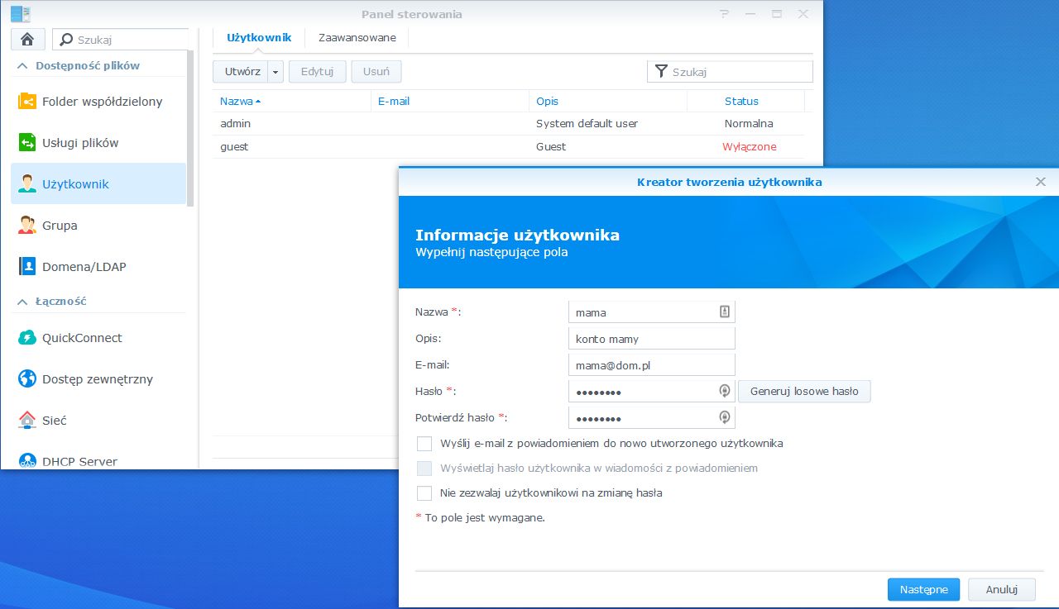Select the guest user row

pyautogui.click(x=508, y=147)
